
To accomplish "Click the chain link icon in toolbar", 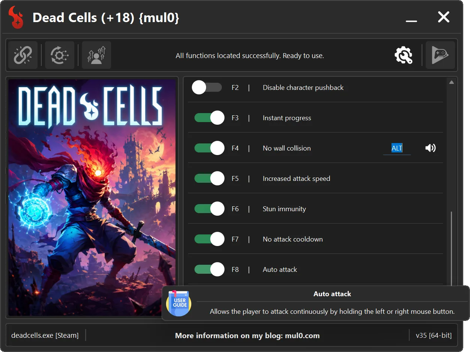I will coord(23,55).
